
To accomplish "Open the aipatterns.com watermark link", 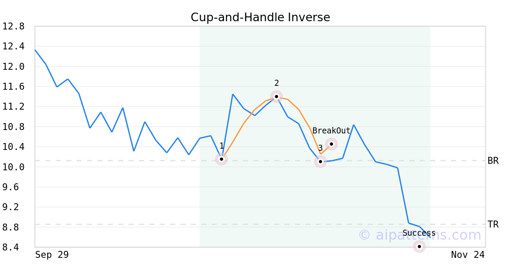I will pyautogui.click(x=419, y=235).
